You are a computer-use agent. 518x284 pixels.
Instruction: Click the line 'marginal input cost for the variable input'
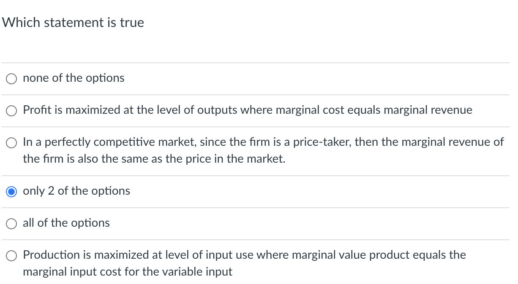[127, 272]
